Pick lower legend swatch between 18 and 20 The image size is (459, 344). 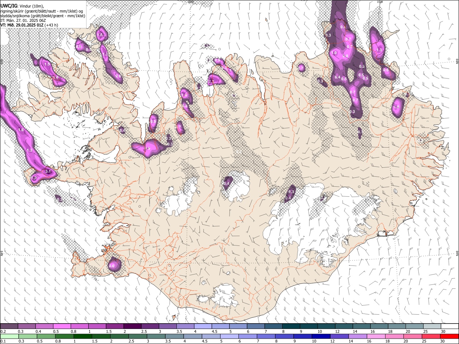click(394, 336)
